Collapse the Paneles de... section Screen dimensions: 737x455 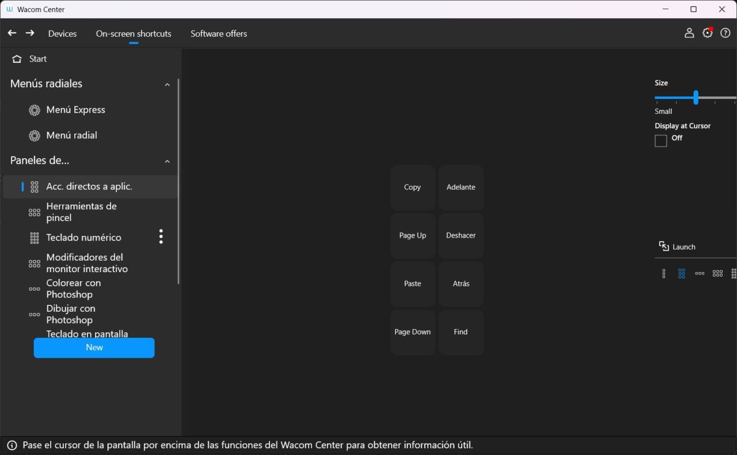[x=167, y=162]
